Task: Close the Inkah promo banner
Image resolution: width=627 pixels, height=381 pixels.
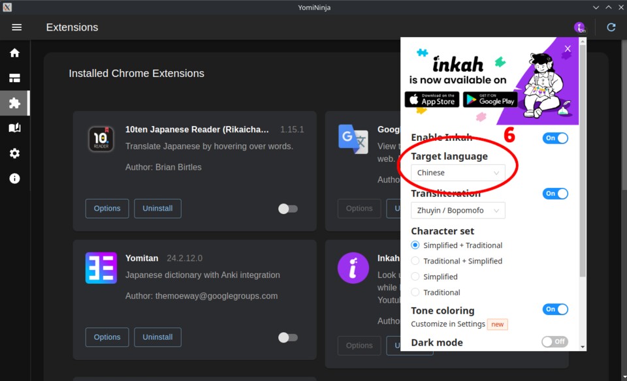Action: pos(568,48)
